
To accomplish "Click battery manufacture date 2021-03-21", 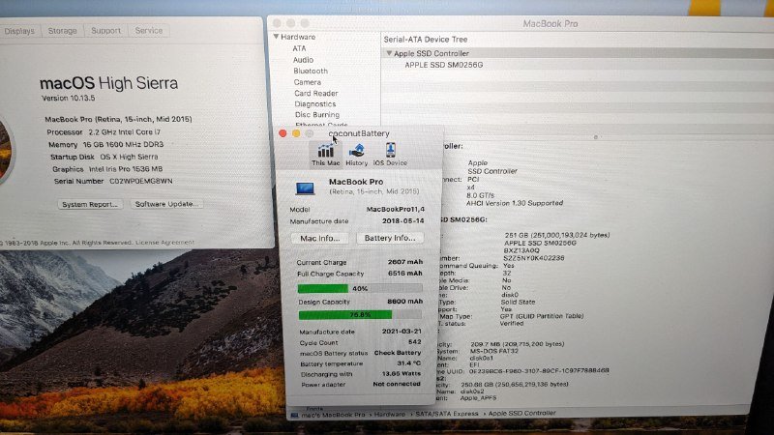I will [x=402, y=332].
